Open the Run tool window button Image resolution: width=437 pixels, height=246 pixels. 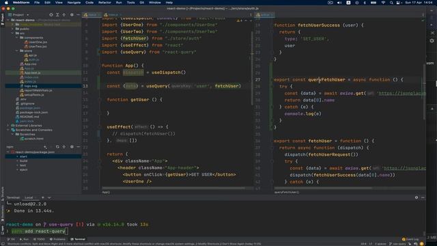tap(25, 239)
